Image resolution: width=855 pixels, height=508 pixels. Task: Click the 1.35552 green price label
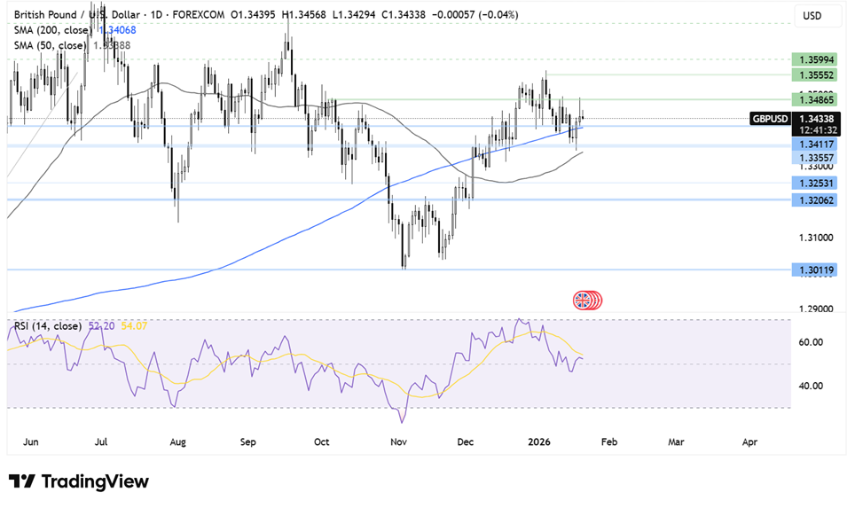pyautogui.click(x=815, y=76)
